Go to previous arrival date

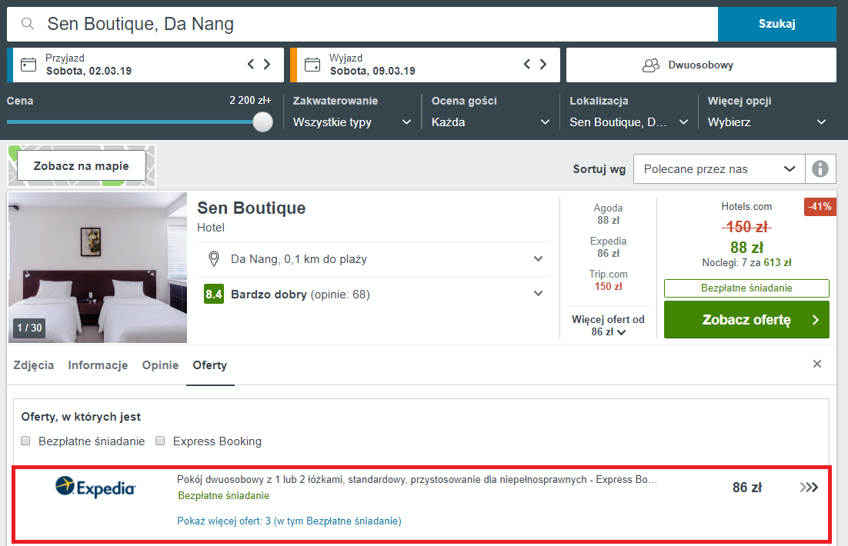(x=251, y=65)
